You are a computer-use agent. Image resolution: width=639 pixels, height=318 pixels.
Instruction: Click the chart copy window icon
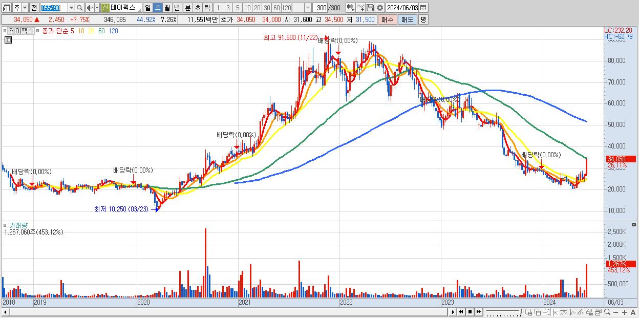tap(599, 312)
